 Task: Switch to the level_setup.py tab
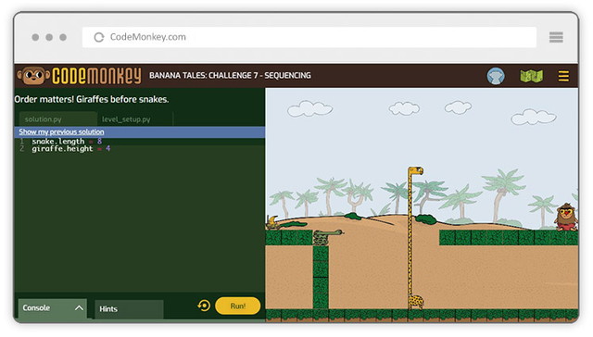tap(126, 119)
